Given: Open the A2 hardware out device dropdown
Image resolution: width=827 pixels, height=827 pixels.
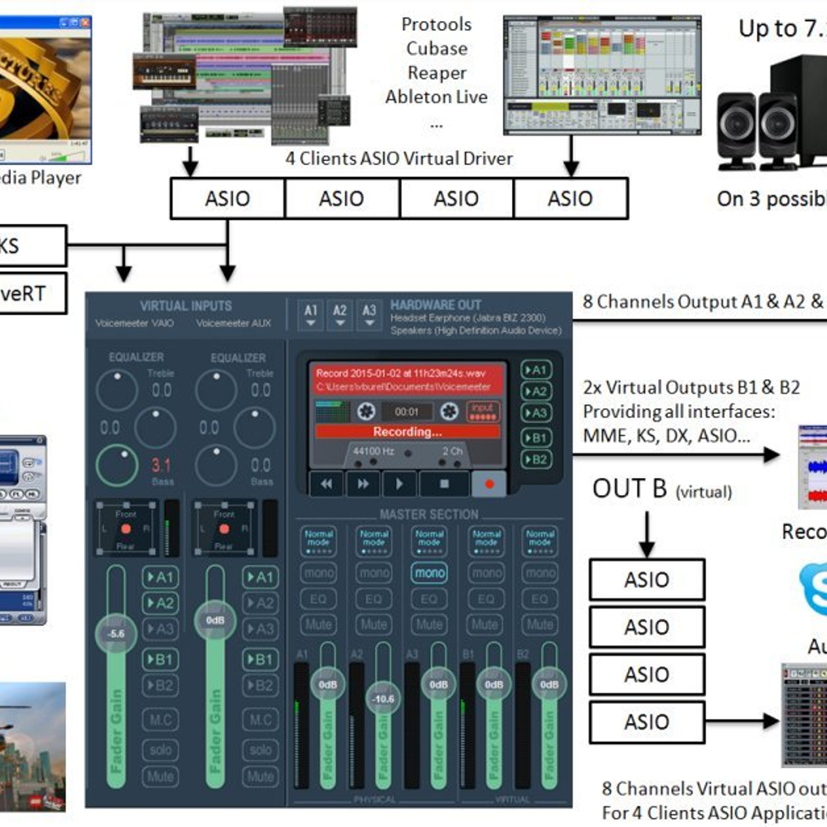Looking at the screenshot, I should (x=340, y=314).
